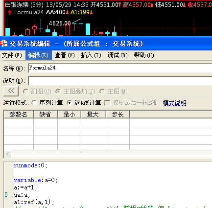Click the parameter table left scroll arrow
The width and height of the screenshot is (212, 208).
[x=8, y=154]
